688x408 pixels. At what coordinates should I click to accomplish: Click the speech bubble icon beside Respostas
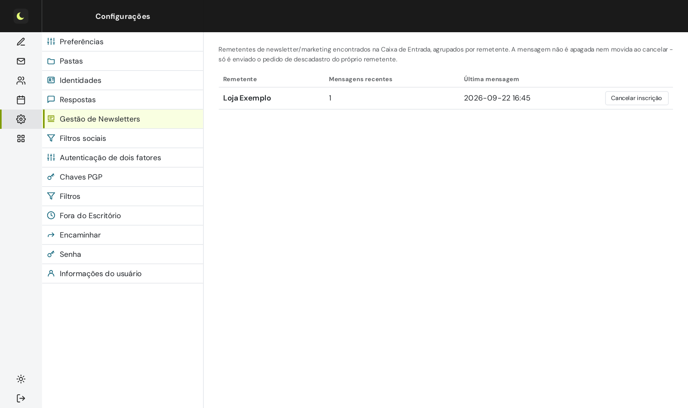pyautogui.click(x=51, y=100)
